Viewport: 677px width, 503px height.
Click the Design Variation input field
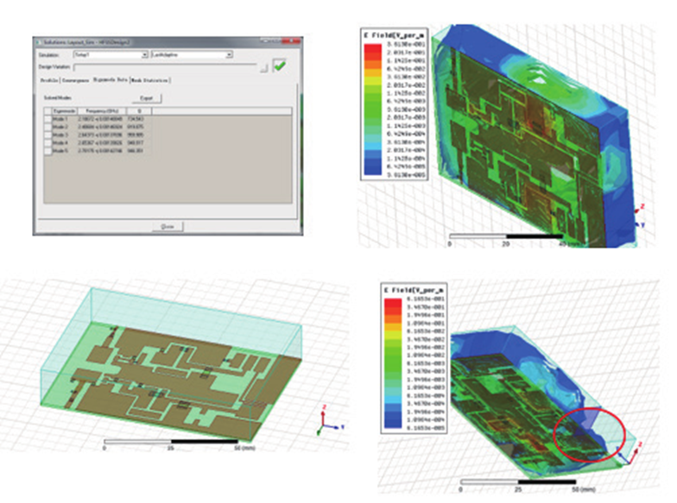click(x=166, y=67)
